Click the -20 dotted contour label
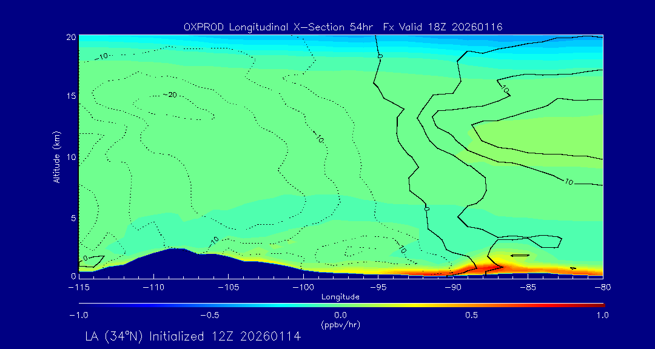The width and height of the screenshot is (655, 349). pos(170,95)
